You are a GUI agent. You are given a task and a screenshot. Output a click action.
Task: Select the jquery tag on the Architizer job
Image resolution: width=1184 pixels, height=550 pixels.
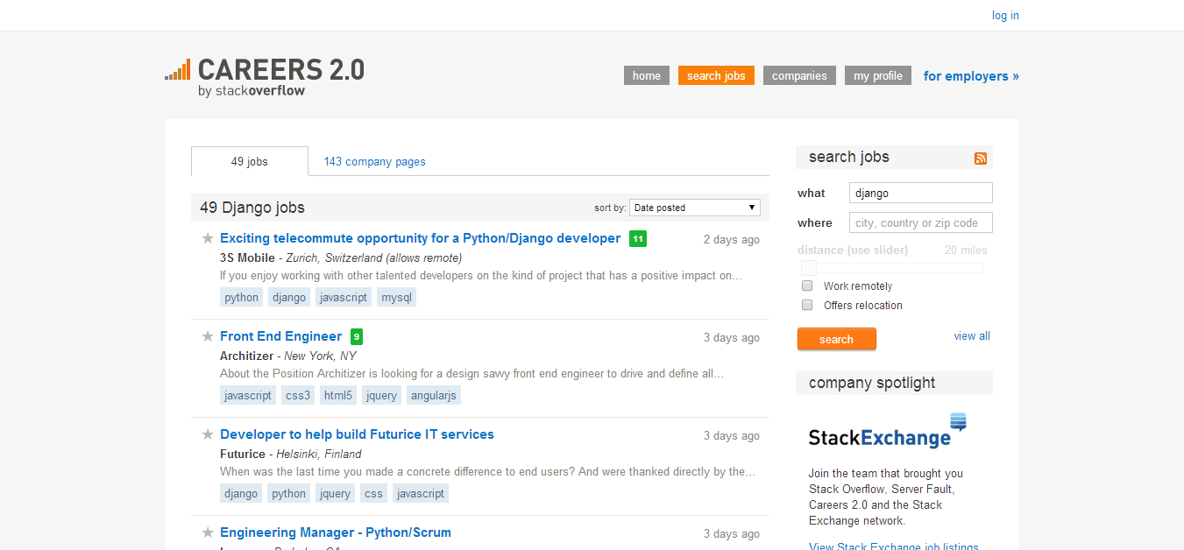tap(381, 396)
